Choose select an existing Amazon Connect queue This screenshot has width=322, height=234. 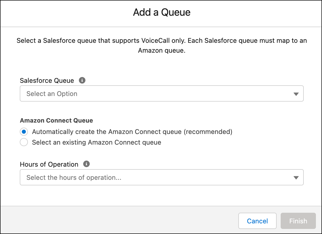click(24, 142)
